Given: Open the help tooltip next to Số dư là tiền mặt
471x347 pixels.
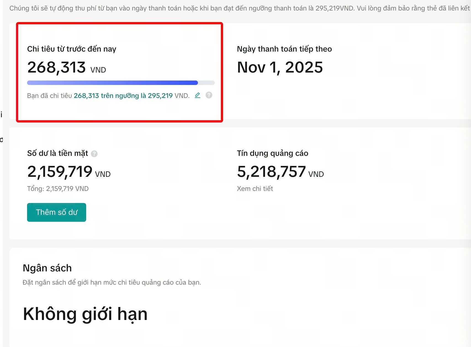Looking at the screenshot, I should pos(94,154).
